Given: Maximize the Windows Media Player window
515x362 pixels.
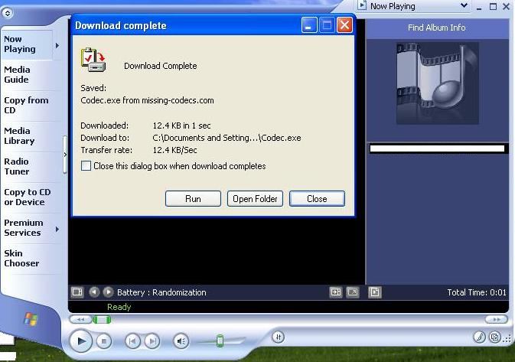Looking at the screenshot, I should [x=493, y=7].
